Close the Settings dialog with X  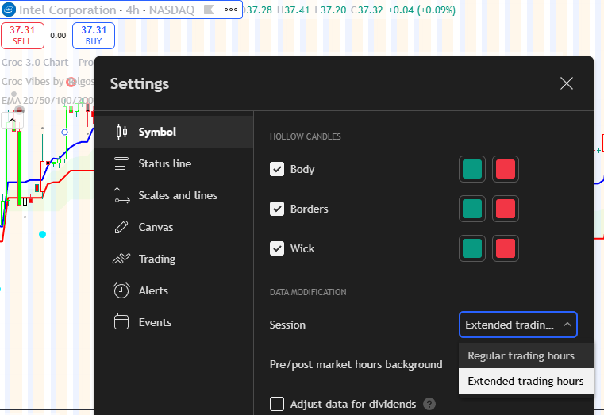567,83
